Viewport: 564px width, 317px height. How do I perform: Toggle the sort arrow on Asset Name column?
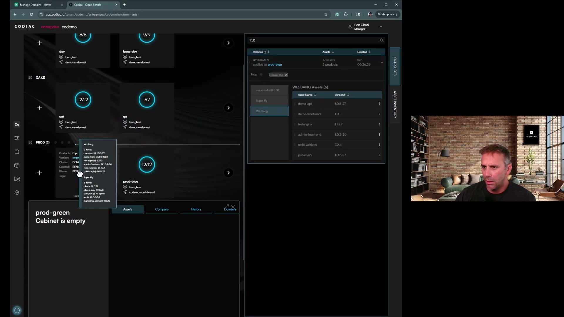pyautogui.click(x=315, y=95)
